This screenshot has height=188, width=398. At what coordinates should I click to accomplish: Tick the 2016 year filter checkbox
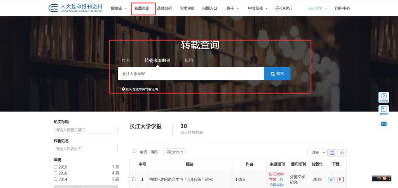(55, 173)
